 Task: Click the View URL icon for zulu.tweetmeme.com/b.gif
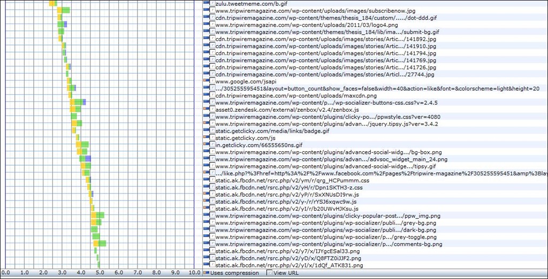point(212,4)
